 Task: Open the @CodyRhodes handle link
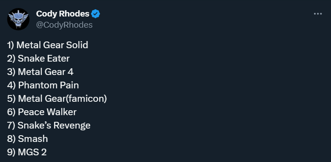pos(64,25)
